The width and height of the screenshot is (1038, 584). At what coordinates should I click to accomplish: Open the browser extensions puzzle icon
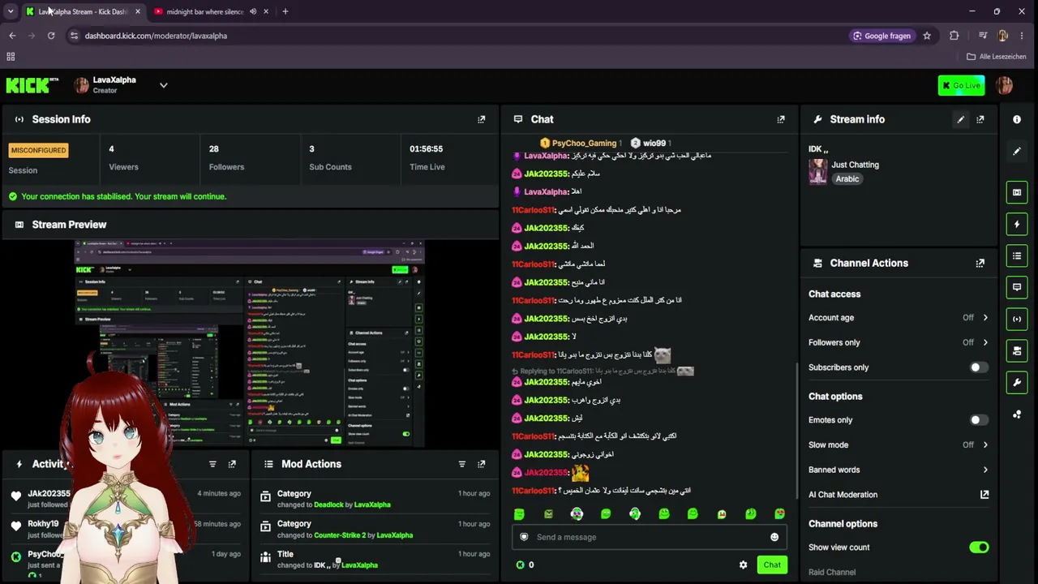click(954, 36)
